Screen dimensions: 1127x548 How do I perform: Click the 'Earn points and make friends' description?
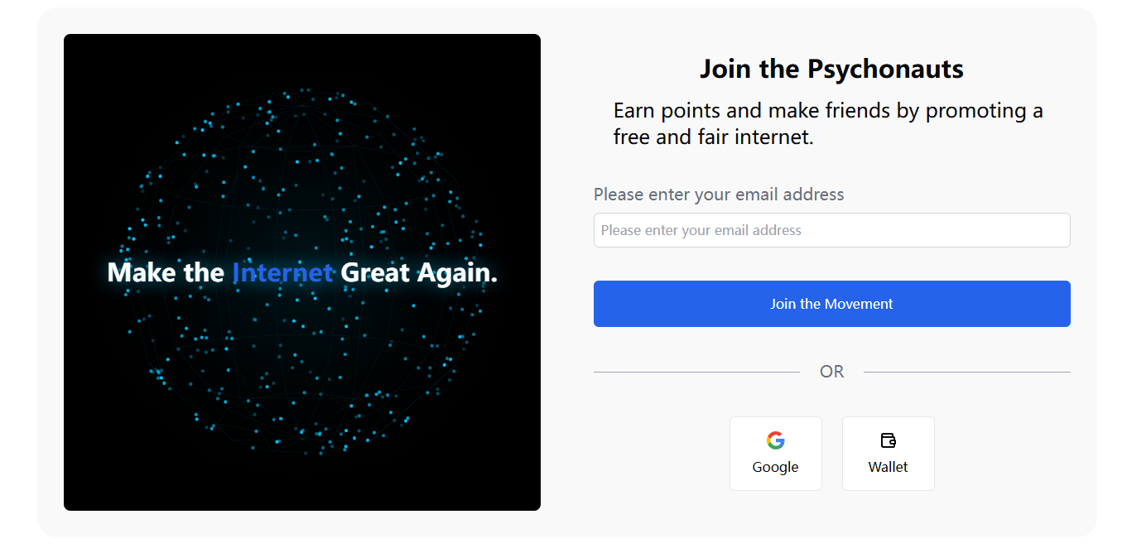[x=827, y=111]
